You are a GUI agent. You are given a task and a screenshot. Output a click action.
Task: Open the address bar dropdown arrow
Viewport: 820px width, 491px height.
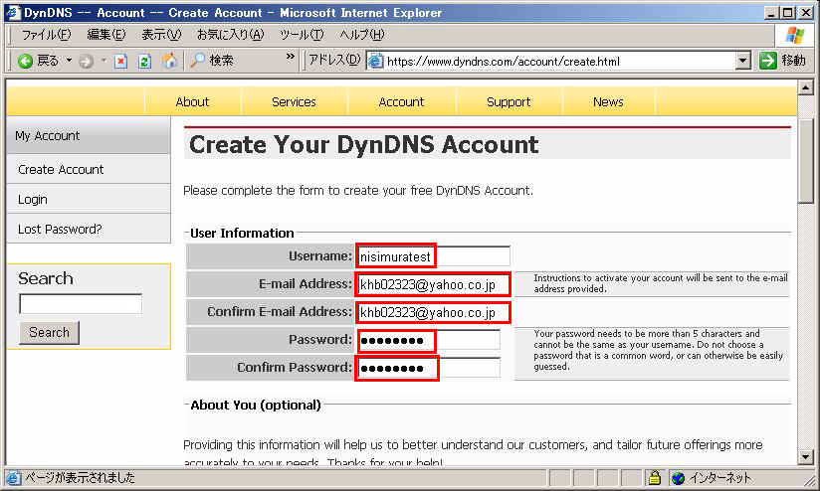(742, 61)
